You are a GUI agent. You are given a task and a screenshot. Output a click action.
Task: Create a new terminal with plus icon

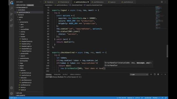point(151,75)
